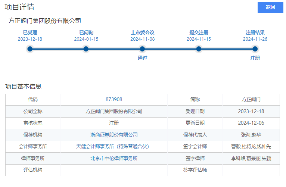Click the 已问询 stage label
This screenshot has width=286, height=187.
[86, 32]
